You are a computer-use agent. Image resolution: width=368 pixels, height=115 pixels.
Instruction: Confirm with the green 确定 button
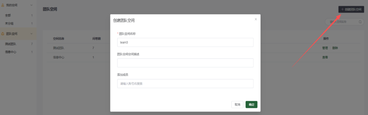point(251,105)
